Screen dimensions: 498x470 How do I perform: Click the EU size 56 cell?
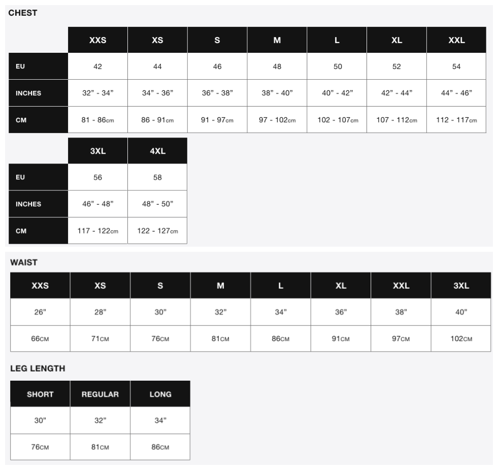97,177
